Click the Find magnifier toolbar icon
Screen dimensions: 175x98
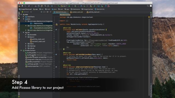[x=45, y=6]
